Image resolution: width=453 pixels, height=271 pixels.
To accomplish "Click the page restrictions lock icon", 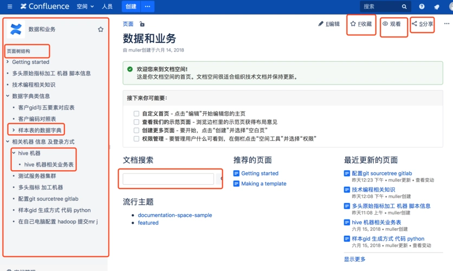I will pyautogui.click(x=142, y=24).
